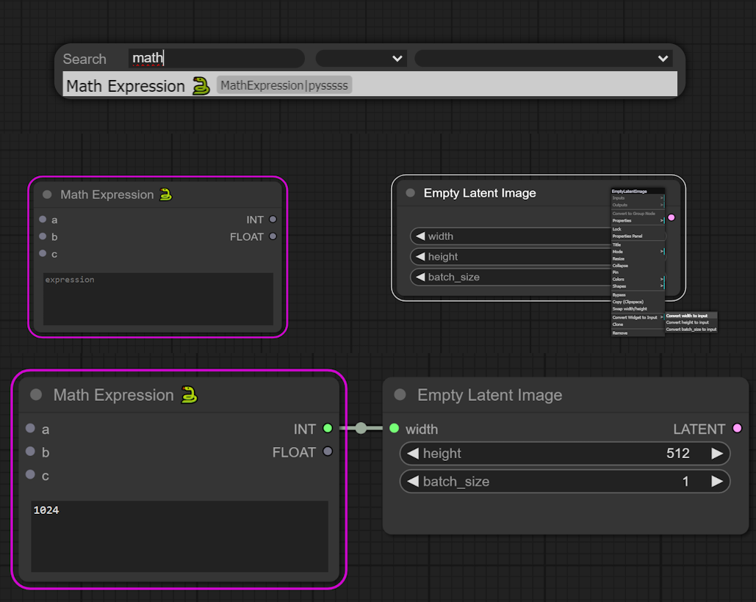Screen dimensions: 756x602
Task: Click the expression text box in upper Math Expression
Action: tap(158, 300)
